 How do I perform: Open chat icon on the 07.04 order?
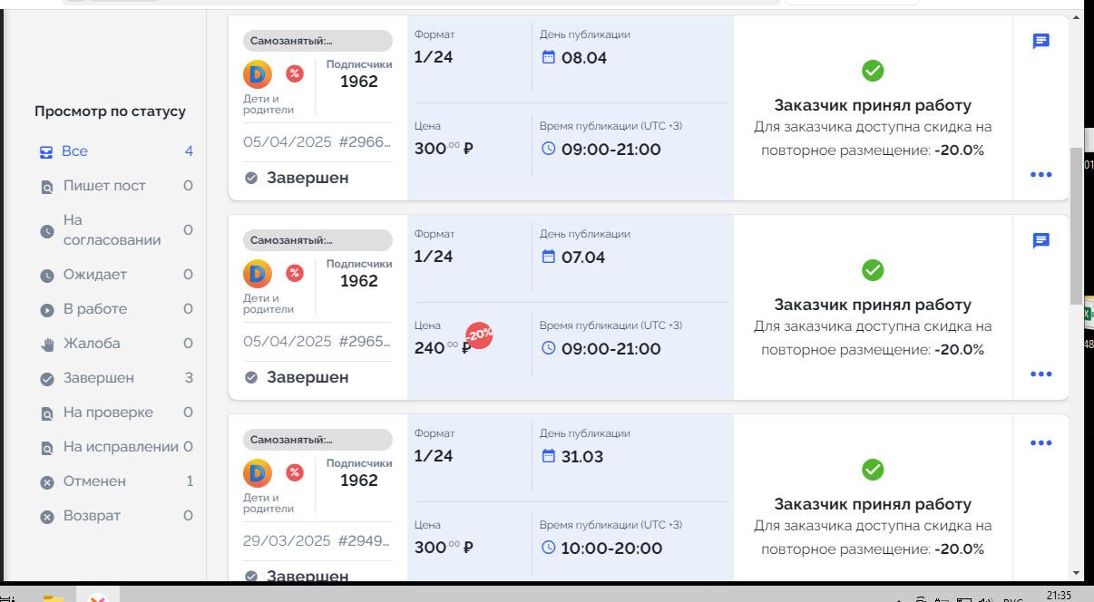tap(1041, 240)
